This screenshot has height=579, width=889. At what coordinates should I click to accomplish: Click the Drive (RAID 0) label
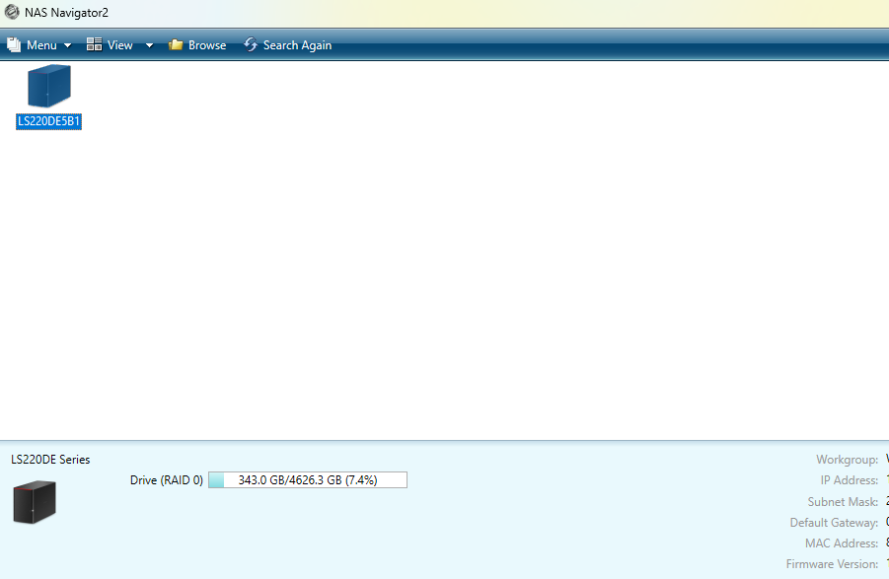(x=167, y=480)
